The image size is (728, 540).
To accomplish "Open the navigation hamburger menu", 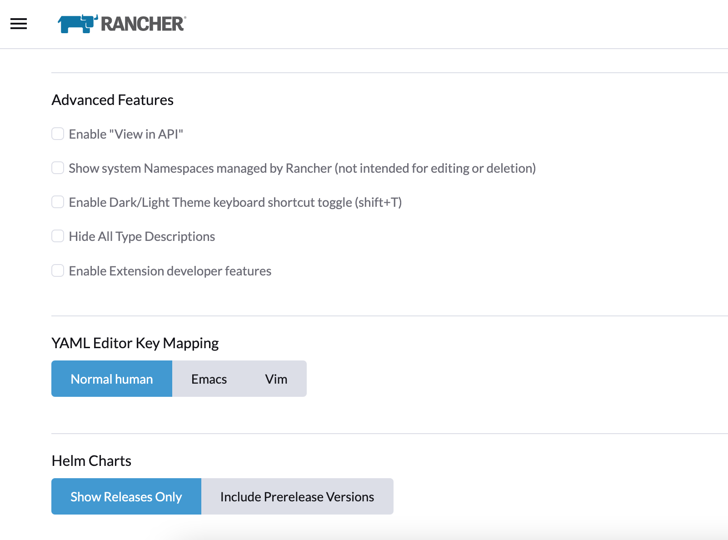I will click(19, 24).
